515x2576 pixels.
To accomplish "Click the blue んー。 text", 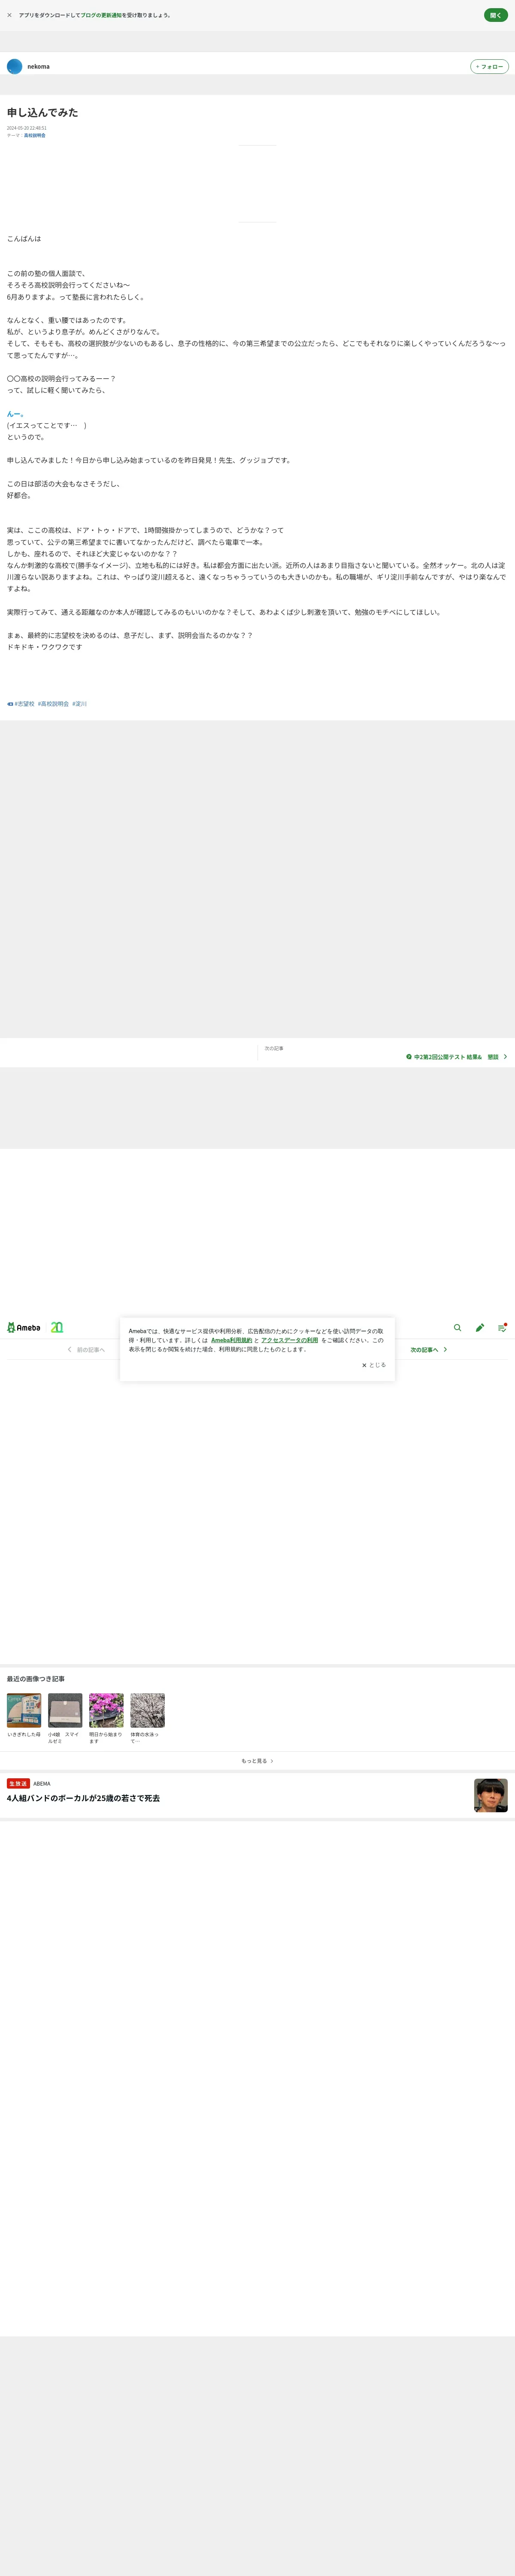I will click(15, 414).
